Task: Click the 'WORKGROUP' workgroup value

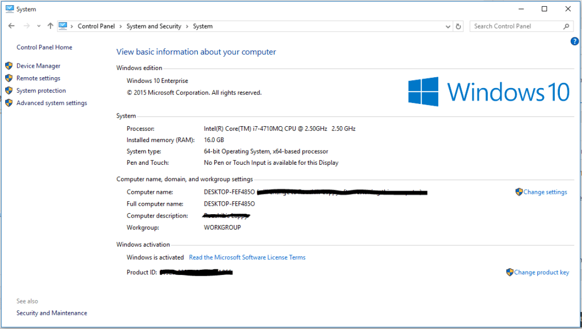Action: pos(222,227)
